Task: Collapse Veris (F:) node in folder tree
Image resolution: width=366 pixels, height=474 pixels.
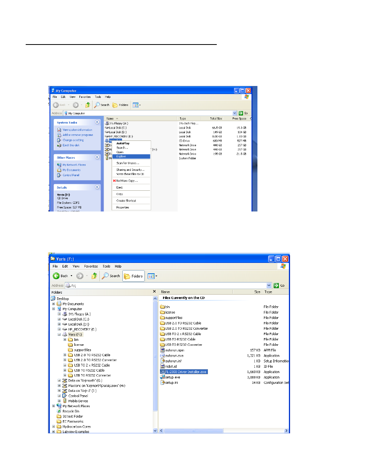Action: (x=59, y=334)
